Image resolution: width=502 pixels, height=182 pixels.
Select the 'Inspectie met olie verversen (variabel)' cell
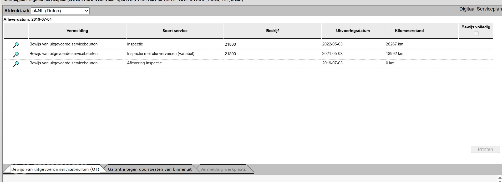click(161, 54)
